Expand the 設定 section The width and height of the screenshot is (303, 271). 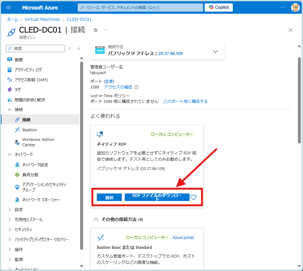pos(10,209)
